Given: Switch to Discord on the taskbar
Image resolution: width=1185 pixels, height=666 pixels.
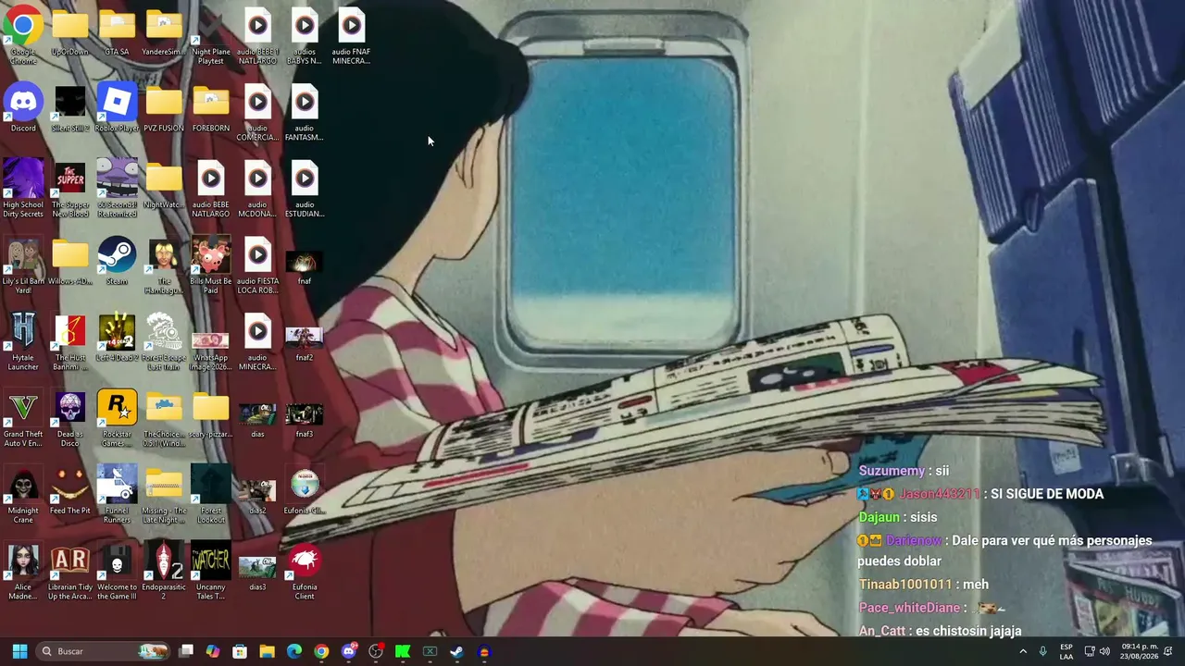Looking at the screenshot, I should pos(349,651).
